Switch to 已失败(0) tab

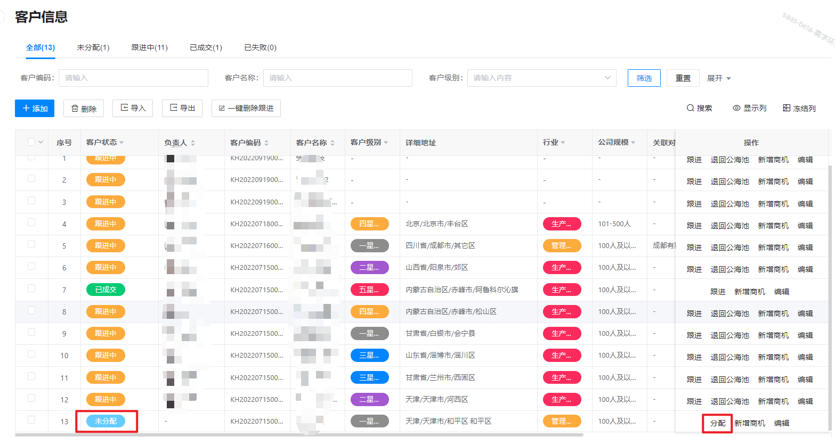tap(260, 47)
